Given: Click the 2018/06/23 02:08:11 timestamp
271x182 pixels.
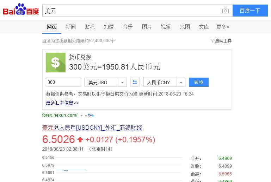Looking at the screenshot, I should (x=63, y=149).
